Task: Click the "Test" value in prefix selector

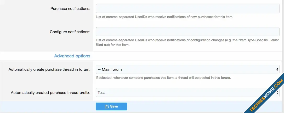Action: 101,93
